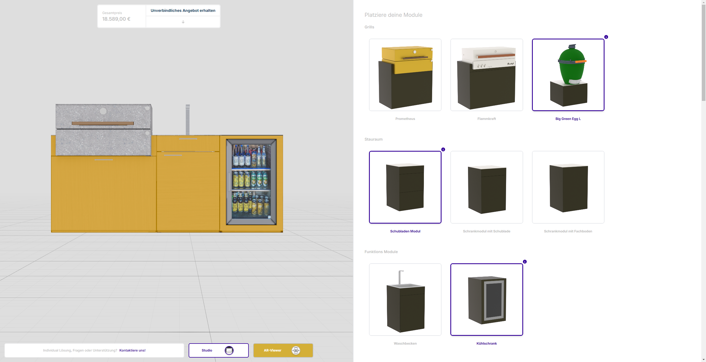Select Schrankmodul mit Fachboden thumbnail
706x362 pixels.
tap(568, 187)
